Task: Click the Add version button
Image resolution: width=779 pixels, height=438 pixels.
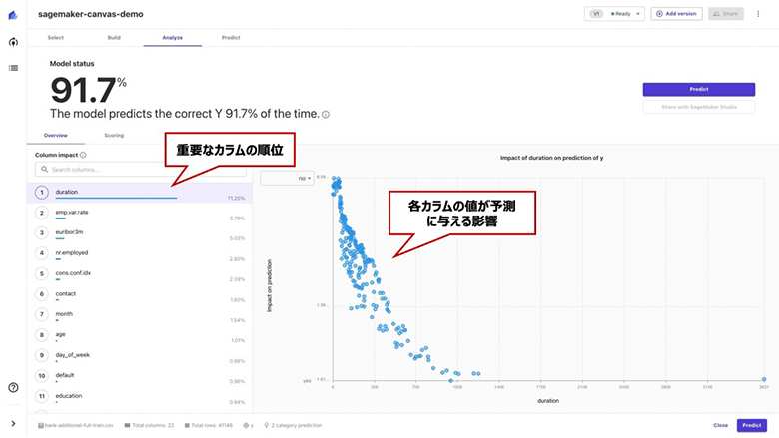Action: point(676,14)
